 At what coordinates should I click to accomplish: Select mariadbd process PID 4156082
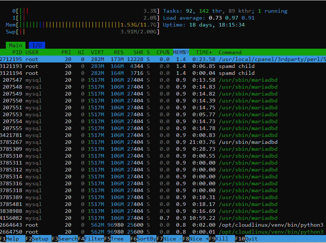coord(163,218)
